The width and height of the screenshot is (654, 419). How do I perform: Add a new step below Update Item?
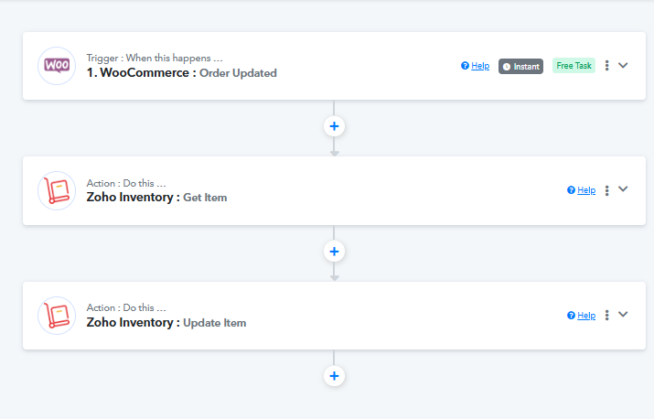pos(334,376)
